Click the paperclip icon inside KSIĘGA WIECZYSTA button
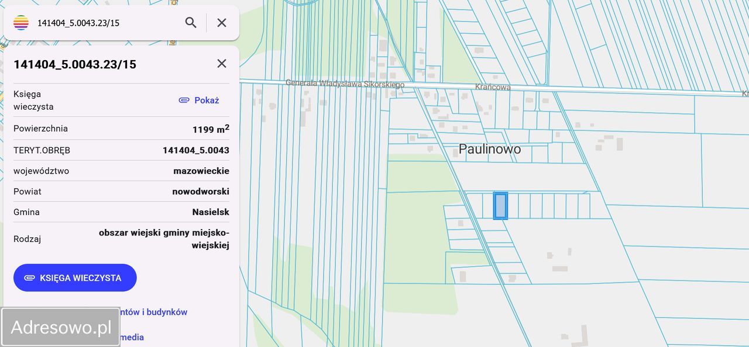 [x=29, y=277]
